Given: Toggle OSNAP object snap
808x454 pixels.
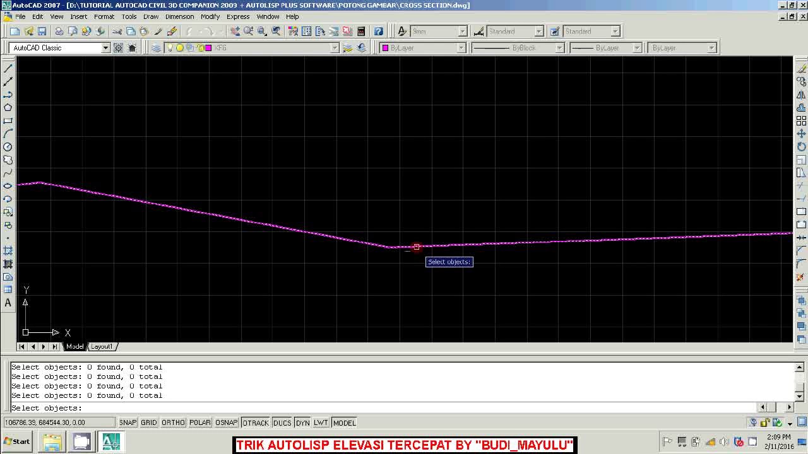Looking at the screenshot, I should coord(226,422).
